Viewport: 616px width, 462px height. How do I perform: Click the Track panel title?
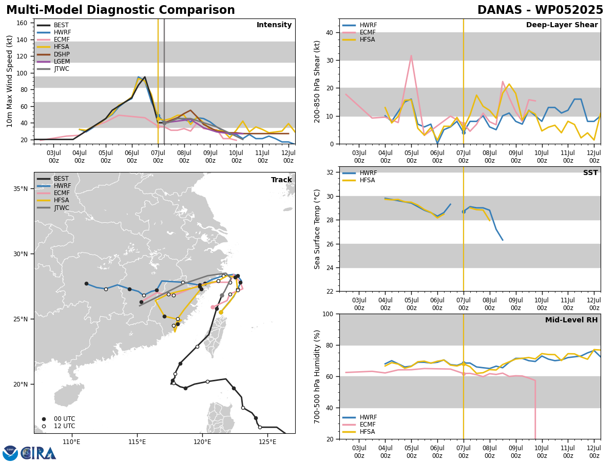click(281, 180)
